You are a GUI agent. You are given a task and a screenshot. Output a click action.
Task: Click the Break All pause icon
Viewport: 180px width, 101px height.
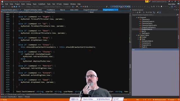81,7
